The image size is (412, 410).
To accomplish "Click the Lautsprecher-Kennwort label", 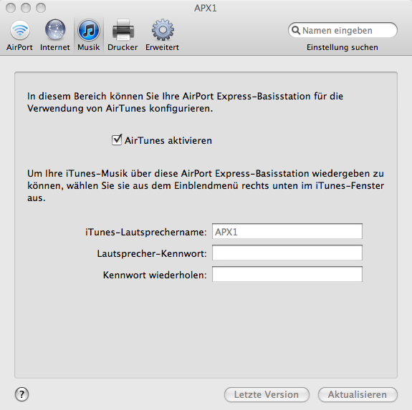I will tap(152, 254).
